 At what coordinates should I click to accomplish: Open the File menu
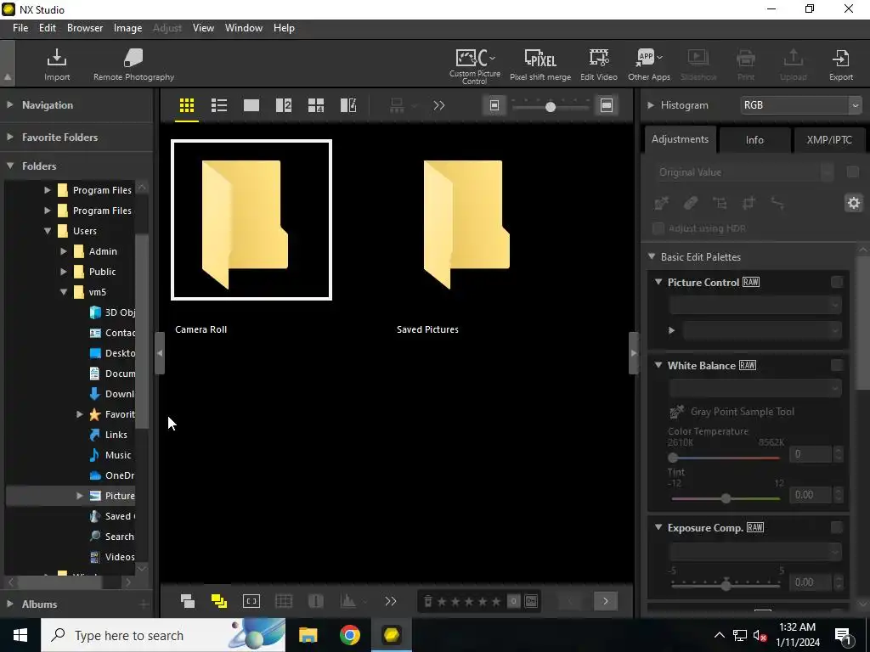point(20,28)
